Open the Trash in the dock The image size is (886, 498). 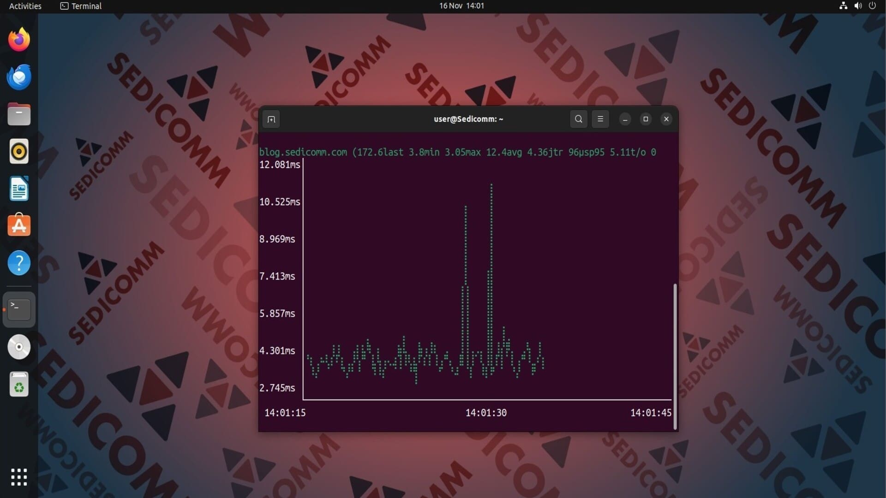pos(19,384)
